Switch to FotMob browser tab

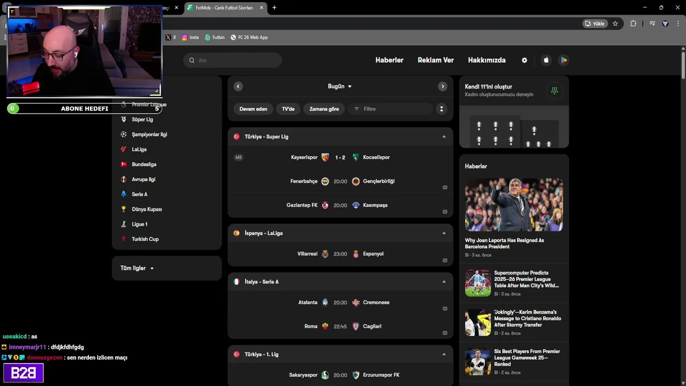coord(224,8)
